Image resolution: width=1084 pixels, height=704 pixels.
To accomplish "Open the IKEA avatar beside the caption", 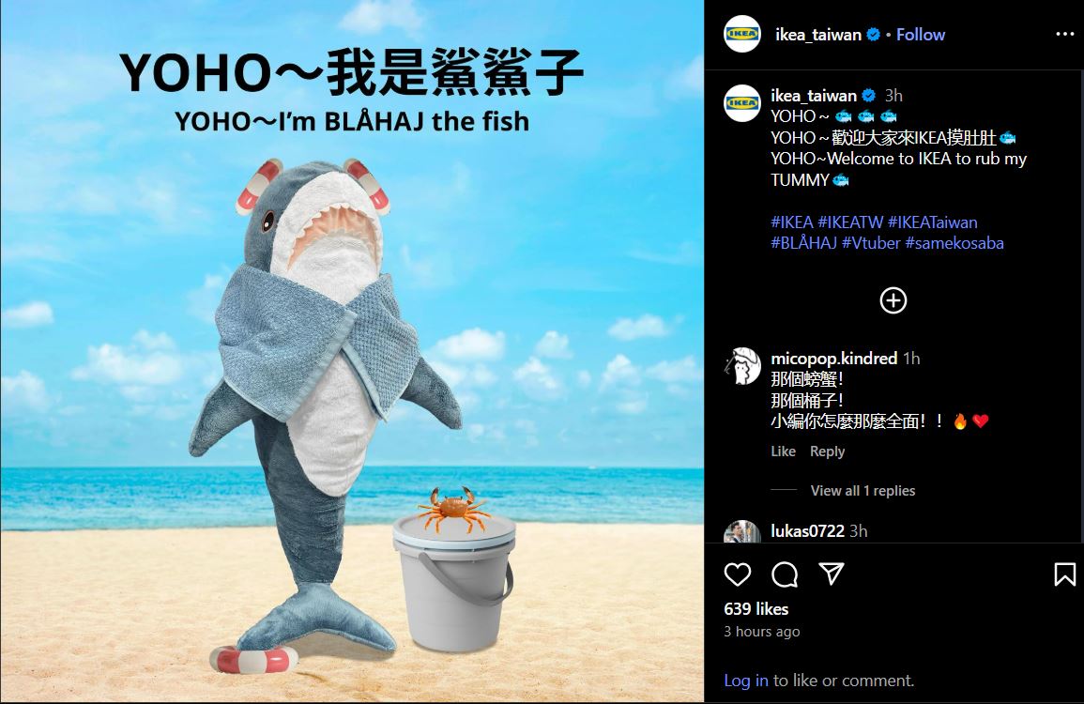I will [741, 103].
